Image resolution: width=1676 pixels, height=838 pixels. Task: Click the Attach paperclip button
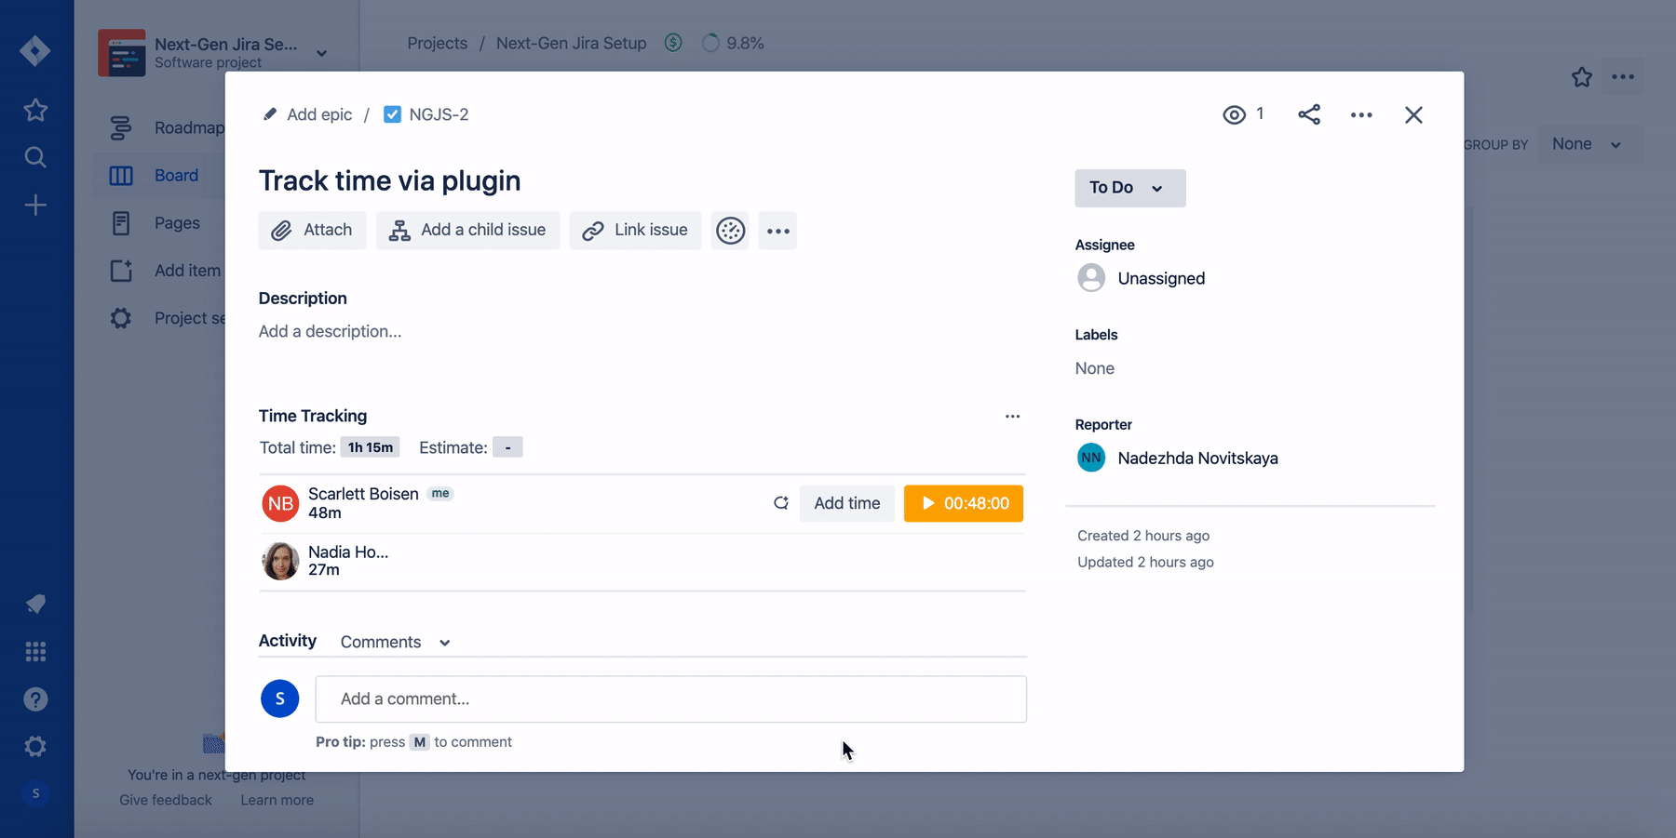click(x=312, y=231)
